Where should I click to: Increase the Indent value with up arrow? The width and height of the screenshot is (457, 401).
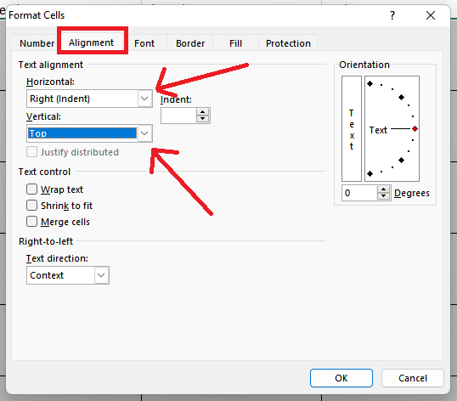202,112
